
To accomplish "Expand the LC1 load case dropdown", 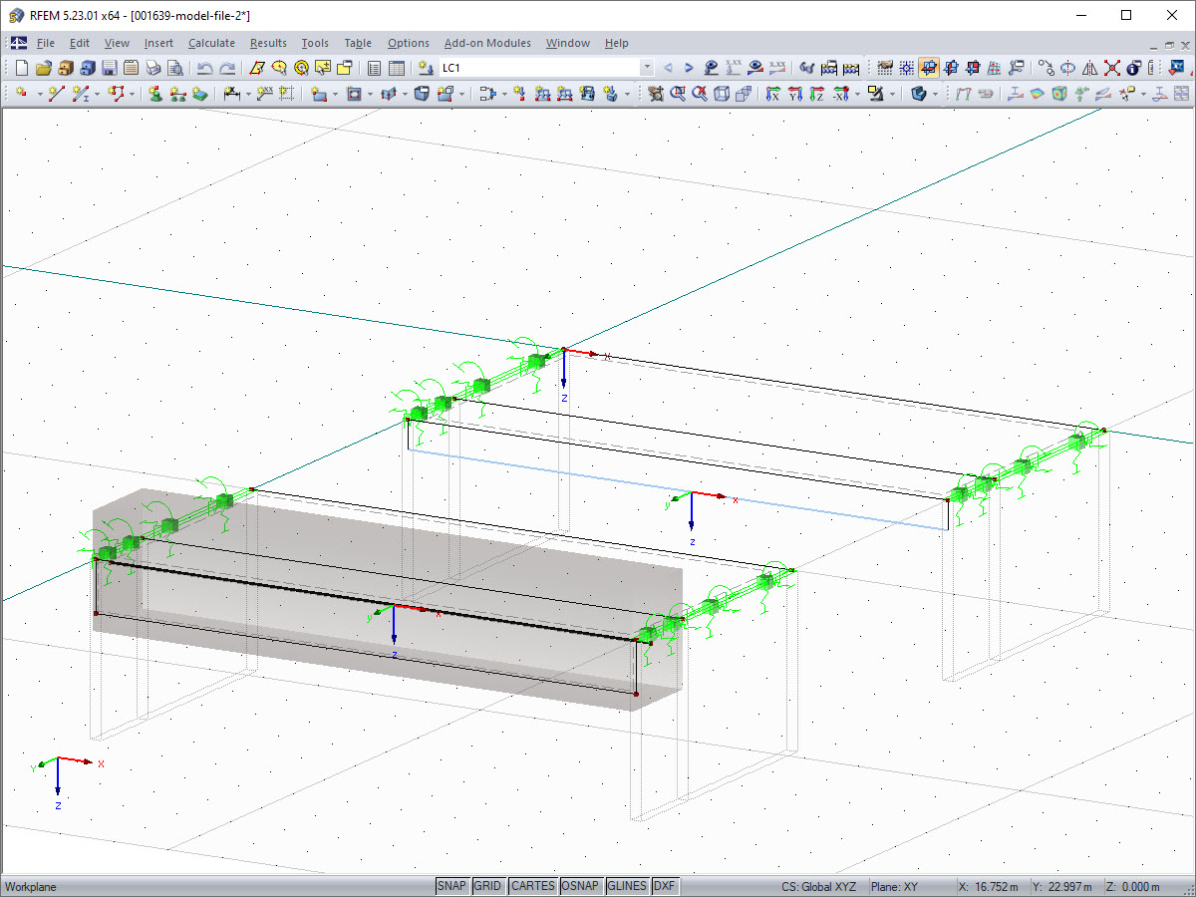I will [647, 69].
